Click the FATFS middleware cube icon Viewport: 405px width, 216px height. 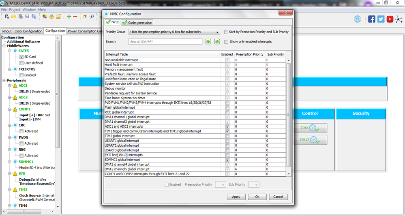pyautogui.click(x=15, y=51)
